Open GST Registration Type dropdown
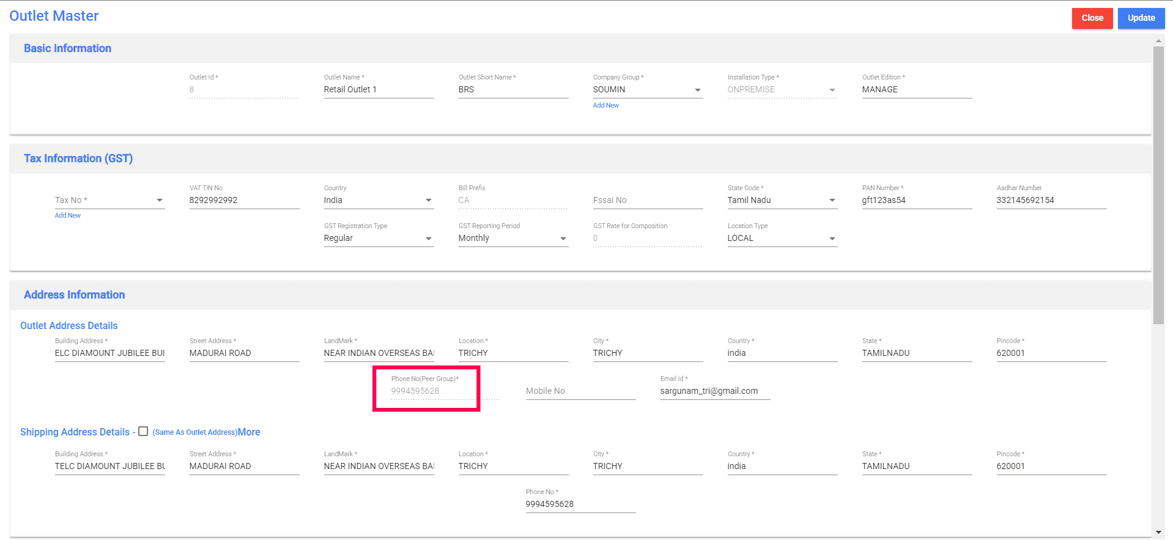The image size is (1173, 540). click(378, 239)
